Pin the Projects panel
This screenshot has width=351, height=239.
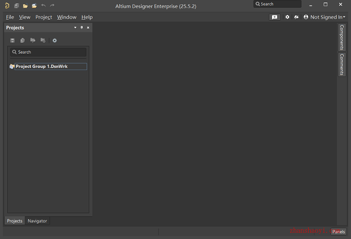click(82, 27)
